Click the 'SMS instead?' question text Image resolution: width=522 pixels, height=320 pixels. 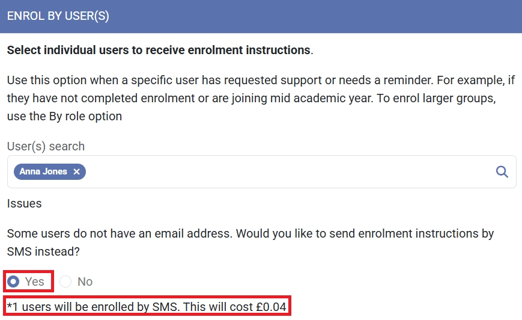43,252
